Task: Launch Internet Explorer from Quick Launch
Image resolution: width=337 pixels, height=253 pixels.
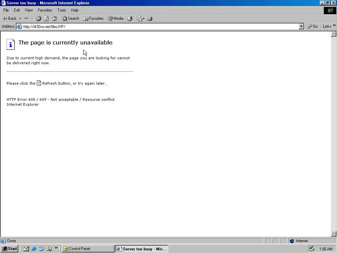Action: point(34,249)
